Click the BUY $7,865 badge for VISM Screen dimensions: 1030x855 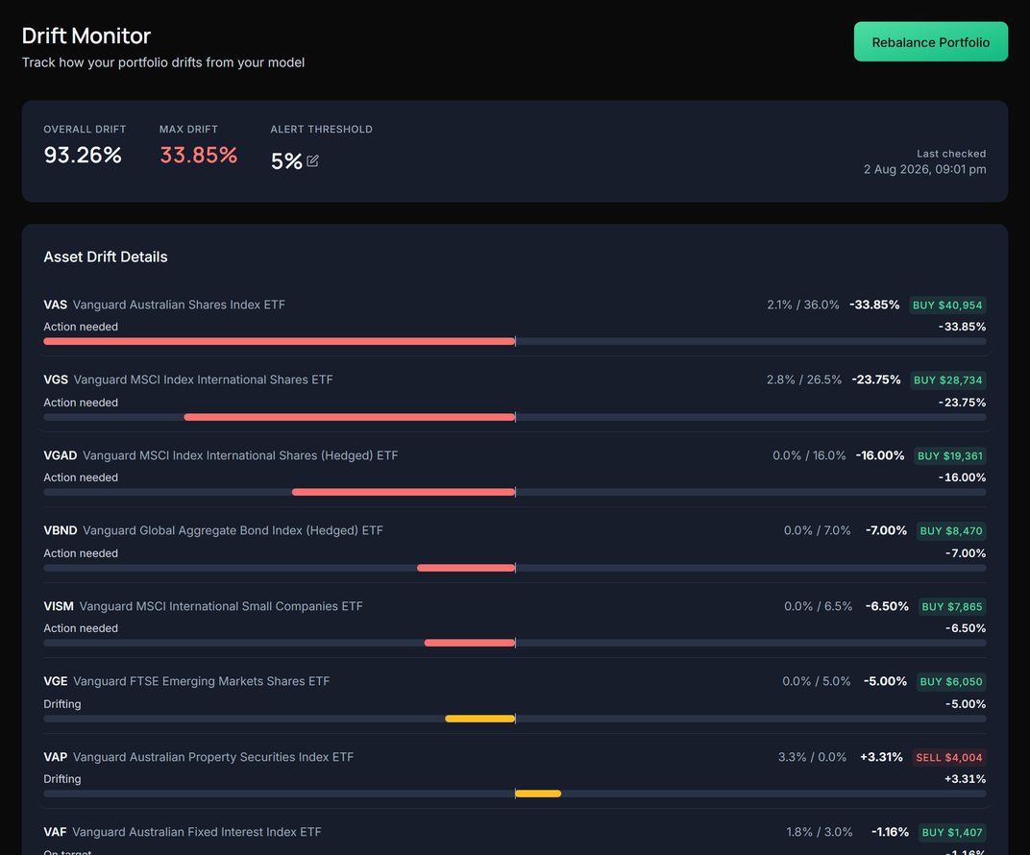pos(952,607)
